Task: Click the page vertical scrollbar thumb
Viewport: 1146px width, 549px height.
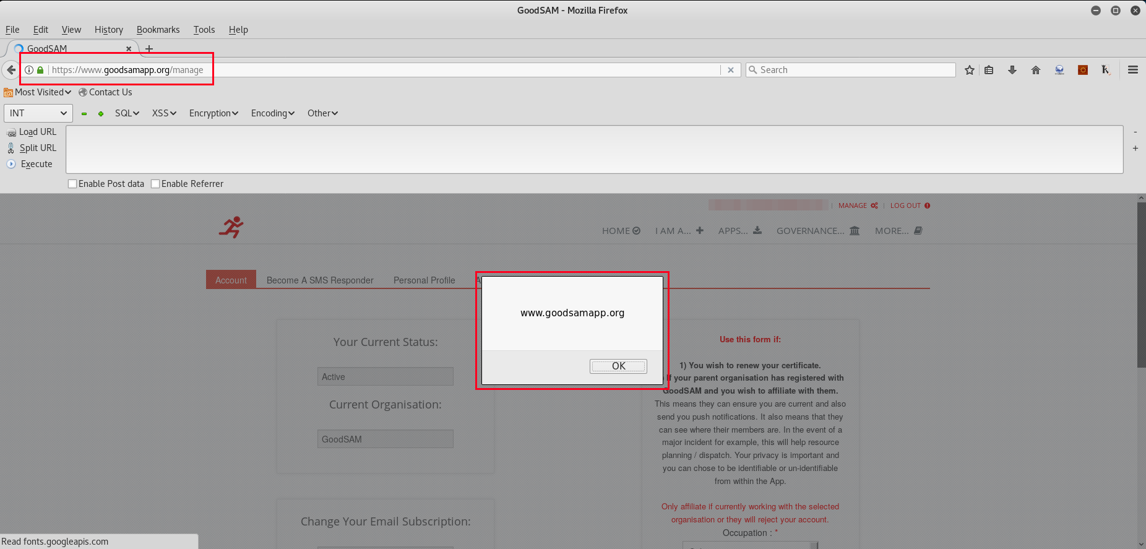Action: pyautogui.click(x=1142, y=285)
